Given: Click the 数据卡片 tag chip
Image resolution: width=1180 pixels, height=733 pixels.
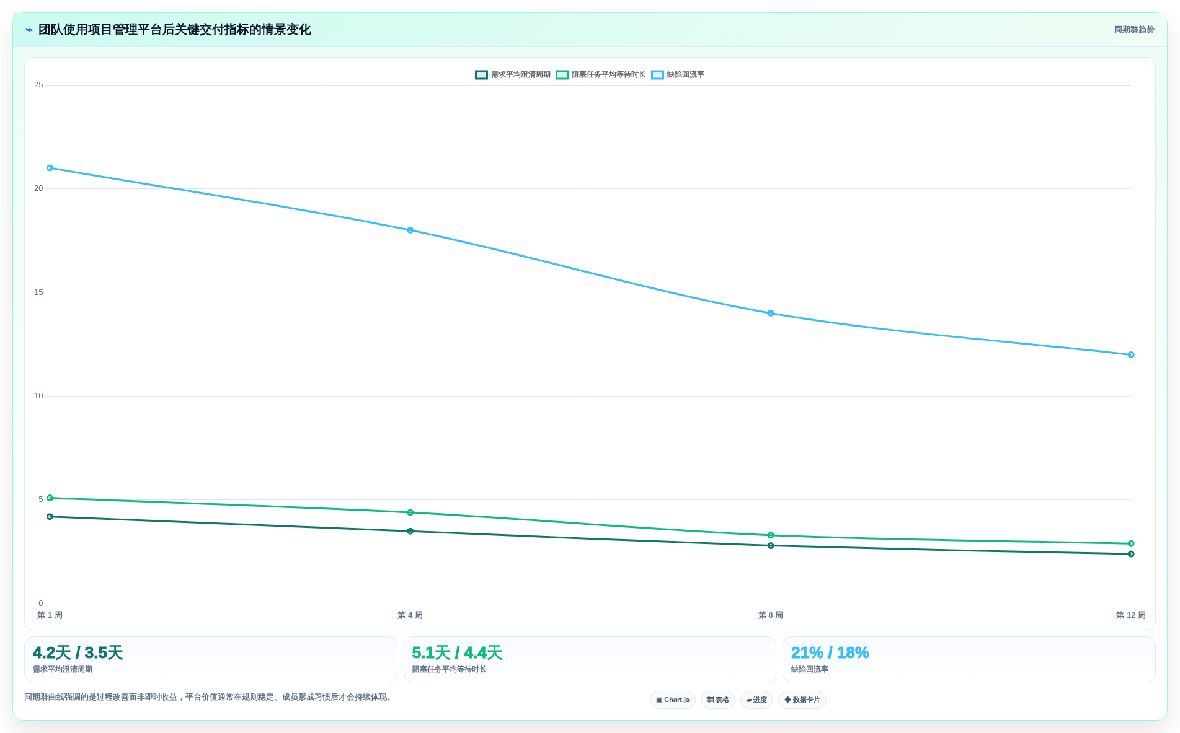Looking at the screenshot, I should coord(802,700).
